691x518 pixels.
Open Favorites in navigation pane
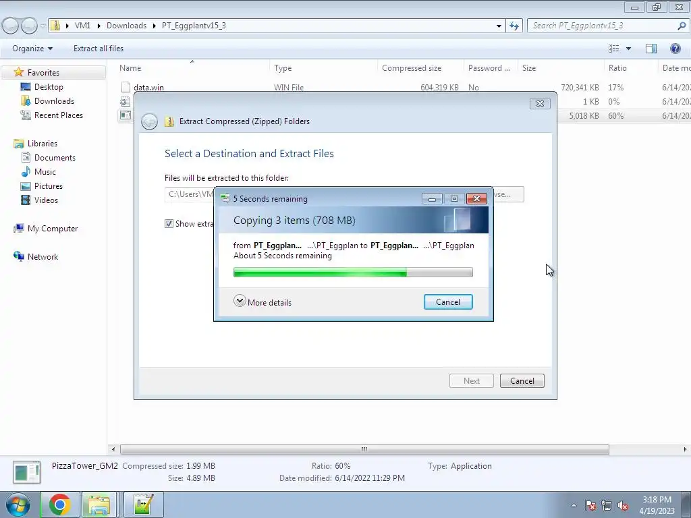43,73
